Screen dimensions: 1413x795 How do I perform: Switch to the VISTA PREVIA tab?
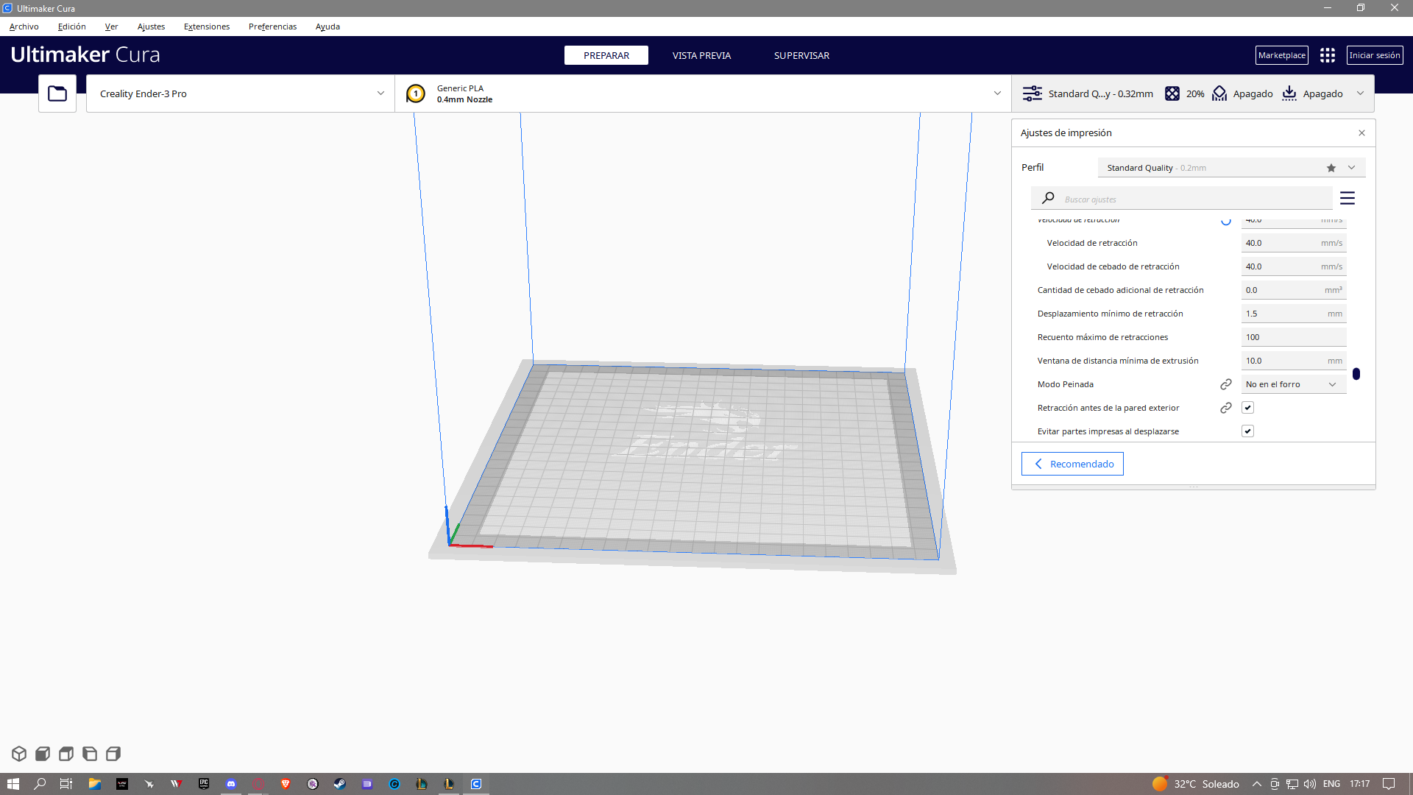(x=701, y=55)
